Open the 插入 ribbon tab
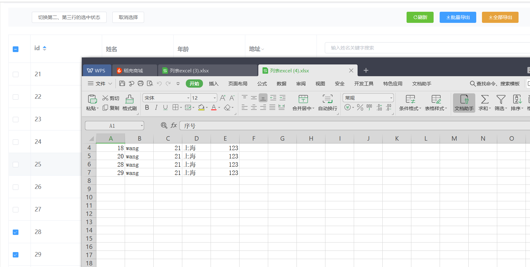 coord(213,83)
